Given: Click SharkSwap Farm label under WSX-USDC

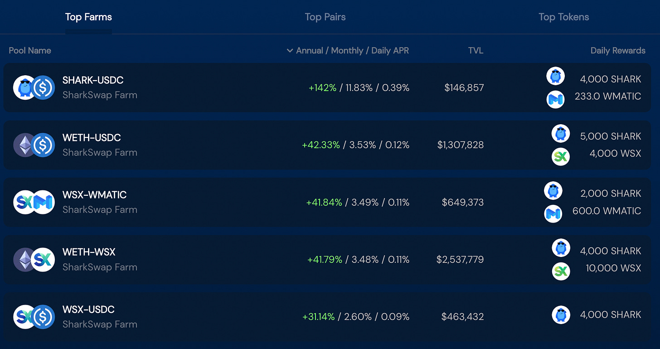Looking at the screenshot, I should tap(100, 325).
